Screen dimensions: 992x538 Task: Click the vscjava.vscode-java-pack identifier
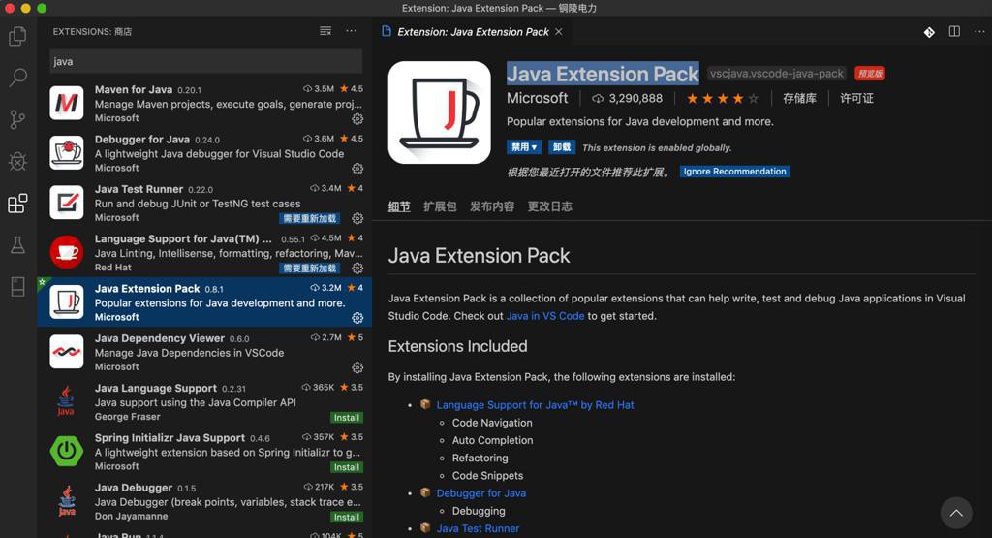pyautogui.click(x=776, y=74)
